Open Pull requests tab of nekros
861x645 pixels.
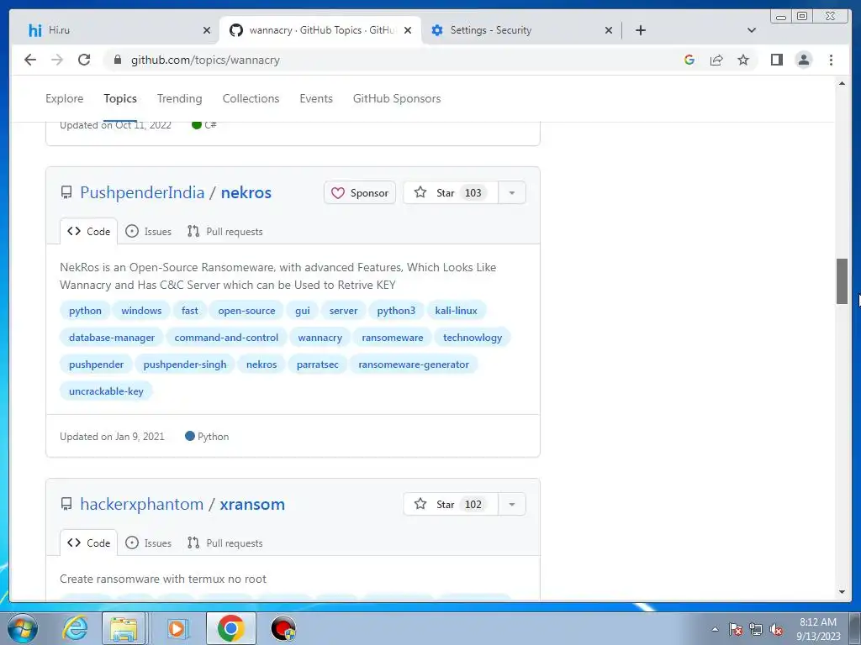224,232
